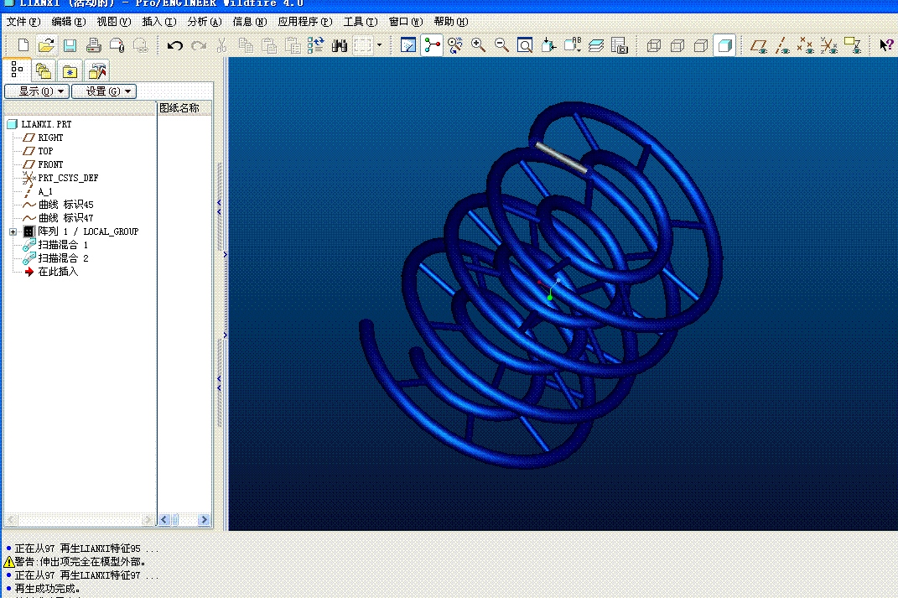This screenshot has width=898, height=598.
Task: Click the 图纸名称 column header
Action: click(184, 108)
